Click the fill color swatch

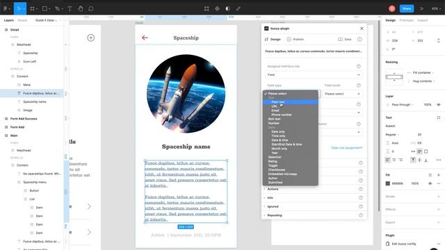[388, 183]
